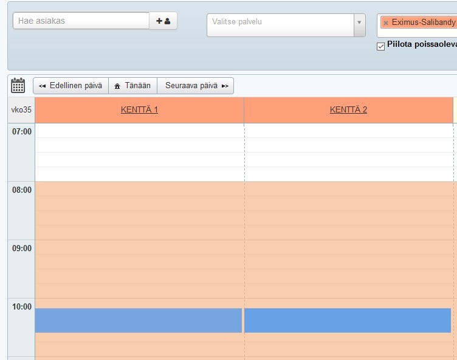Go to previous day with Edellinen päivä
The width and height of the screenshot is (457, 360).
tap(70, 86)
